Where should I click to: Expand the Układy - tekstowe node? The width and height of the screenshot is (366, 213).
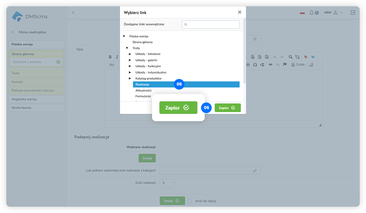(x=130, y=54)
